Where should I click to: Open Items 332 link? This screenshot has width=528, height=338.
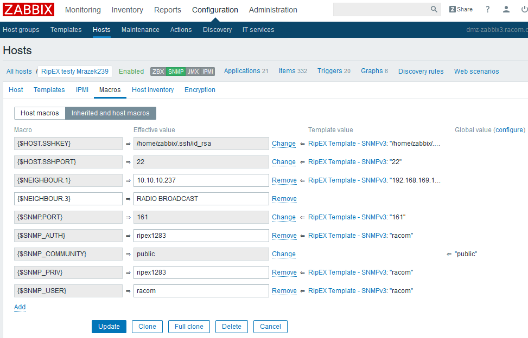pyautogui.click(x=293, y=71)
